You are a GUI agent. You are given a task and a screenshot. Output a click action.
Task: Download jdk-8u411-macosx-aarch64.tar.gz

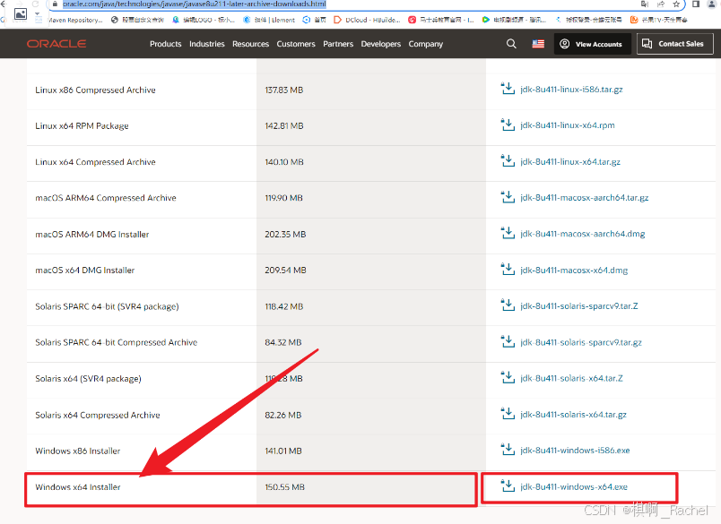click(x=585, y=197)
